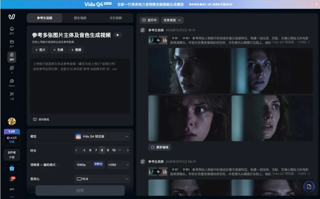Open the API link in the sidebar
320x199 pixels.
click(12, 189)
